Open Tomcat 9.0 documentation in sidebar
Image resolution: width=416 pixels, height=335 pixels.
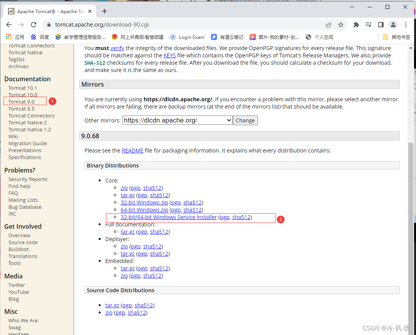tap(22, 102)
